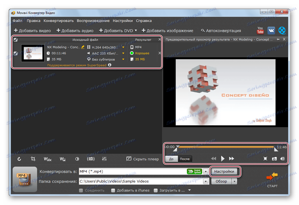
Task: Open the H.264 640x360 video codec dropdown
Action: 123,47
